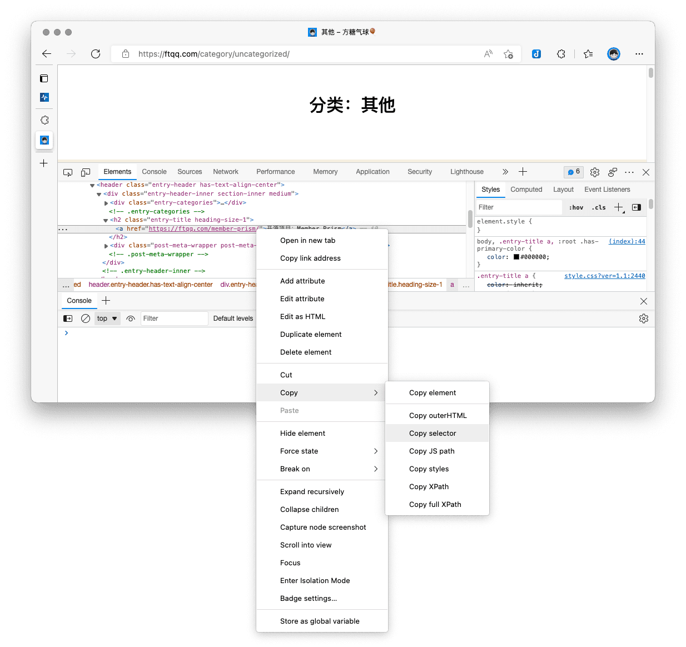Click the inspect element picker icon
686x647 pixels.
pyautogui.click(x=68, y=172)
